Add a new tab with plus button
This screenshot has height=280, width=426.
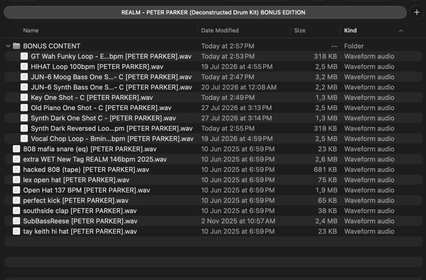click(x=417, y=12)
